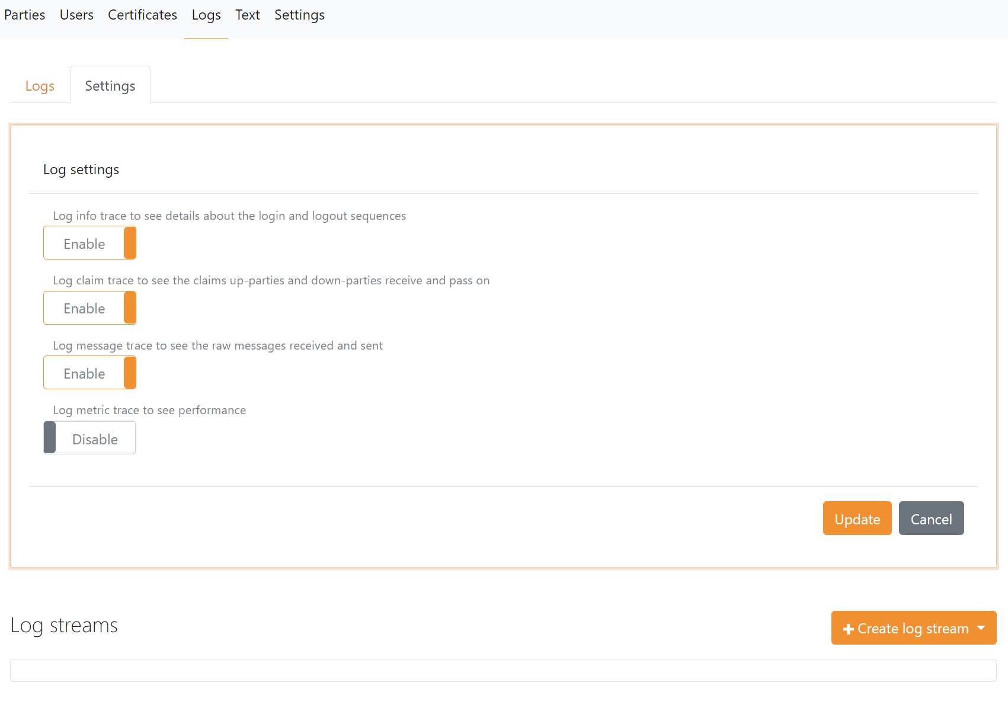1008x708 pixels.
Task: Open the Text section
Action: pos(247,15)
